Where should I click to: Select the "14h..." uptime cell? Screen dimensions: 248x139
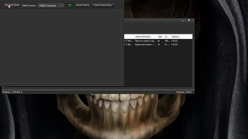point(167,41)
